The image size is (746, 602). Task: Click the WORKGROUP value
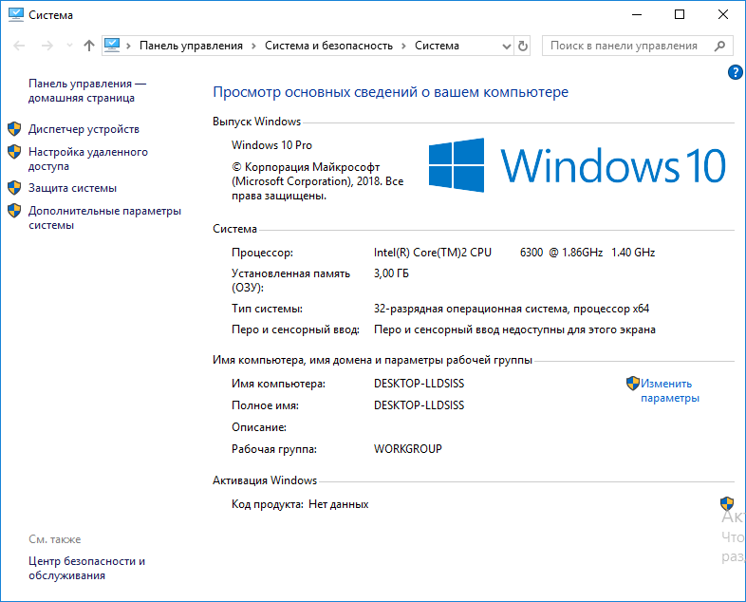408,449
